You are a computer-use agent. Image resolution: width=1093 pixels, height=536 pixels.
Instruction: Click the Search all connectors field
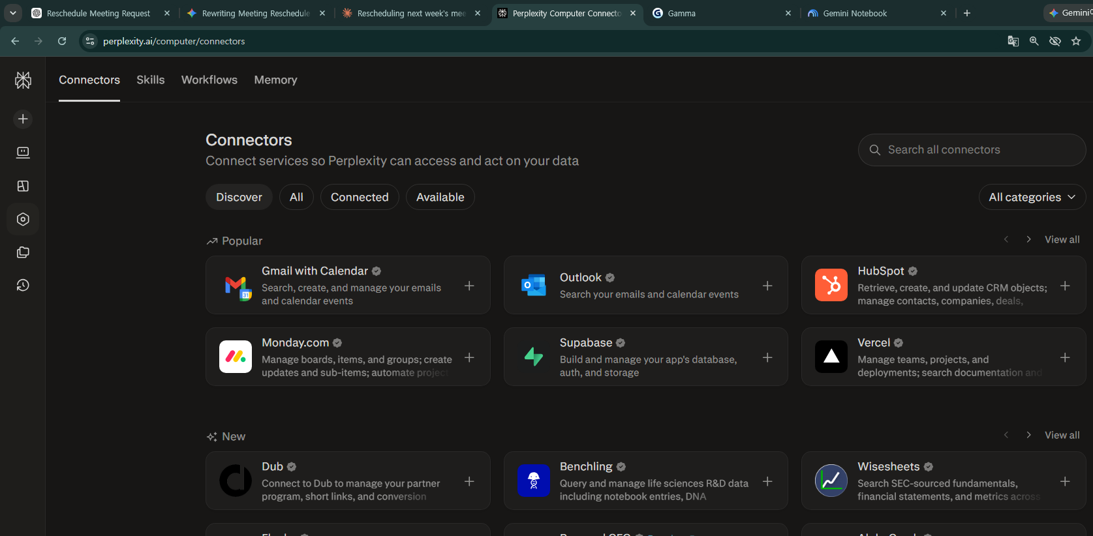click(972, 150)
